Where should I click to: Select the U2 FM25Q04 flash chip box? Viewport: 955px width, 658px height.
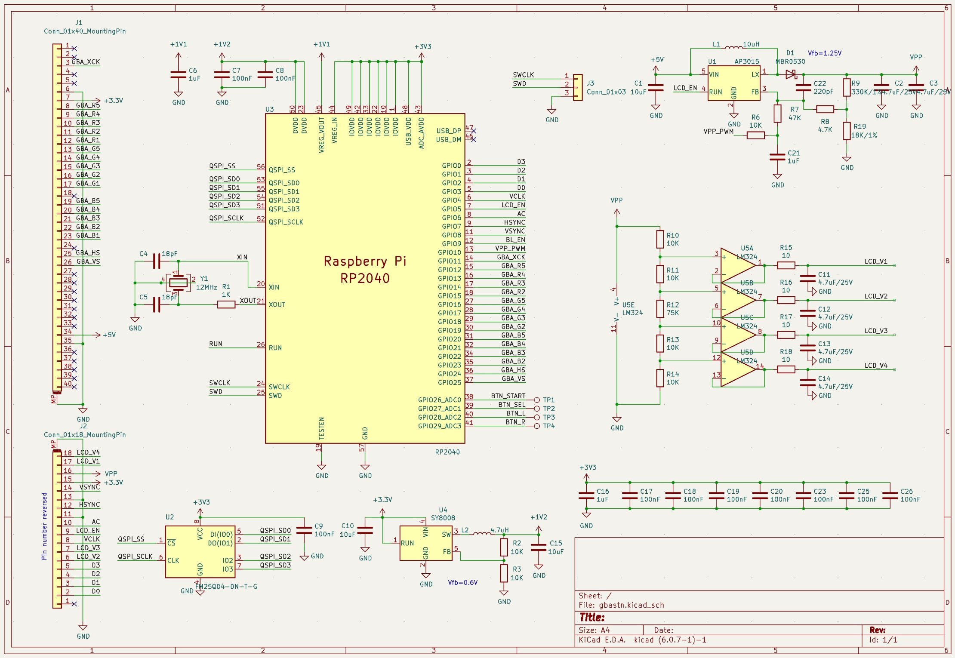click(x=200, y=551)
